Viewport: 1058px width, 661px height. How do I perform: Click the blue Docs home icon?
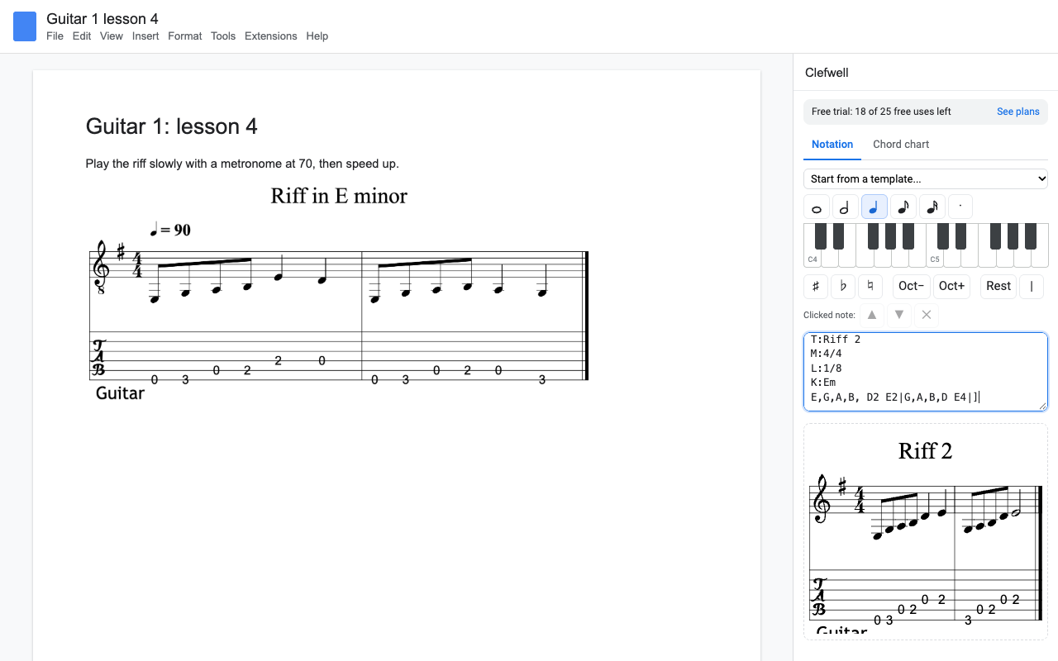(25, 26)
